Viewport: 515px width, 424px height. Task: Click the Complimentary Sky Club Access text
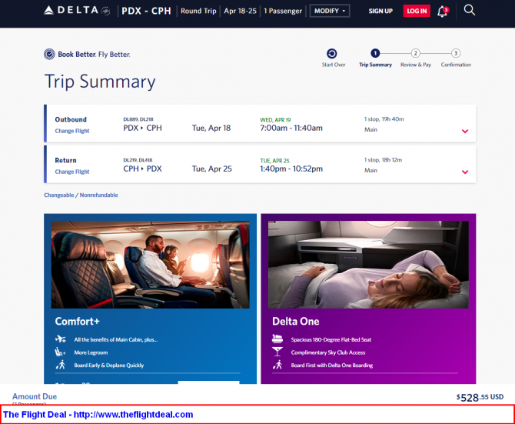pyautogui.click(x=328, y=352)
